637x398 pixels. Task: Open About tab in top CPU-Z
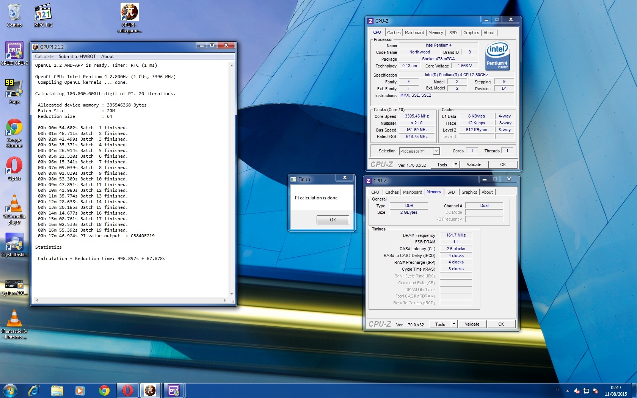pos(489,33)
